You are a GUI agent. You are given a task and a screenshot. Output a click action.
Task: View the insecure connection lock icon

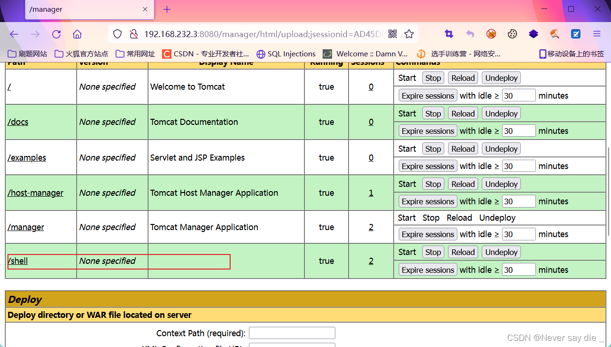(134, 34)
